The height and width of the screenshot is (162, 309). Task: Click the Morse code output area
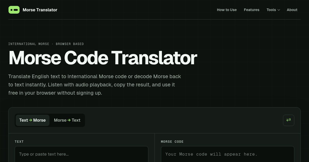coord(228,154)
